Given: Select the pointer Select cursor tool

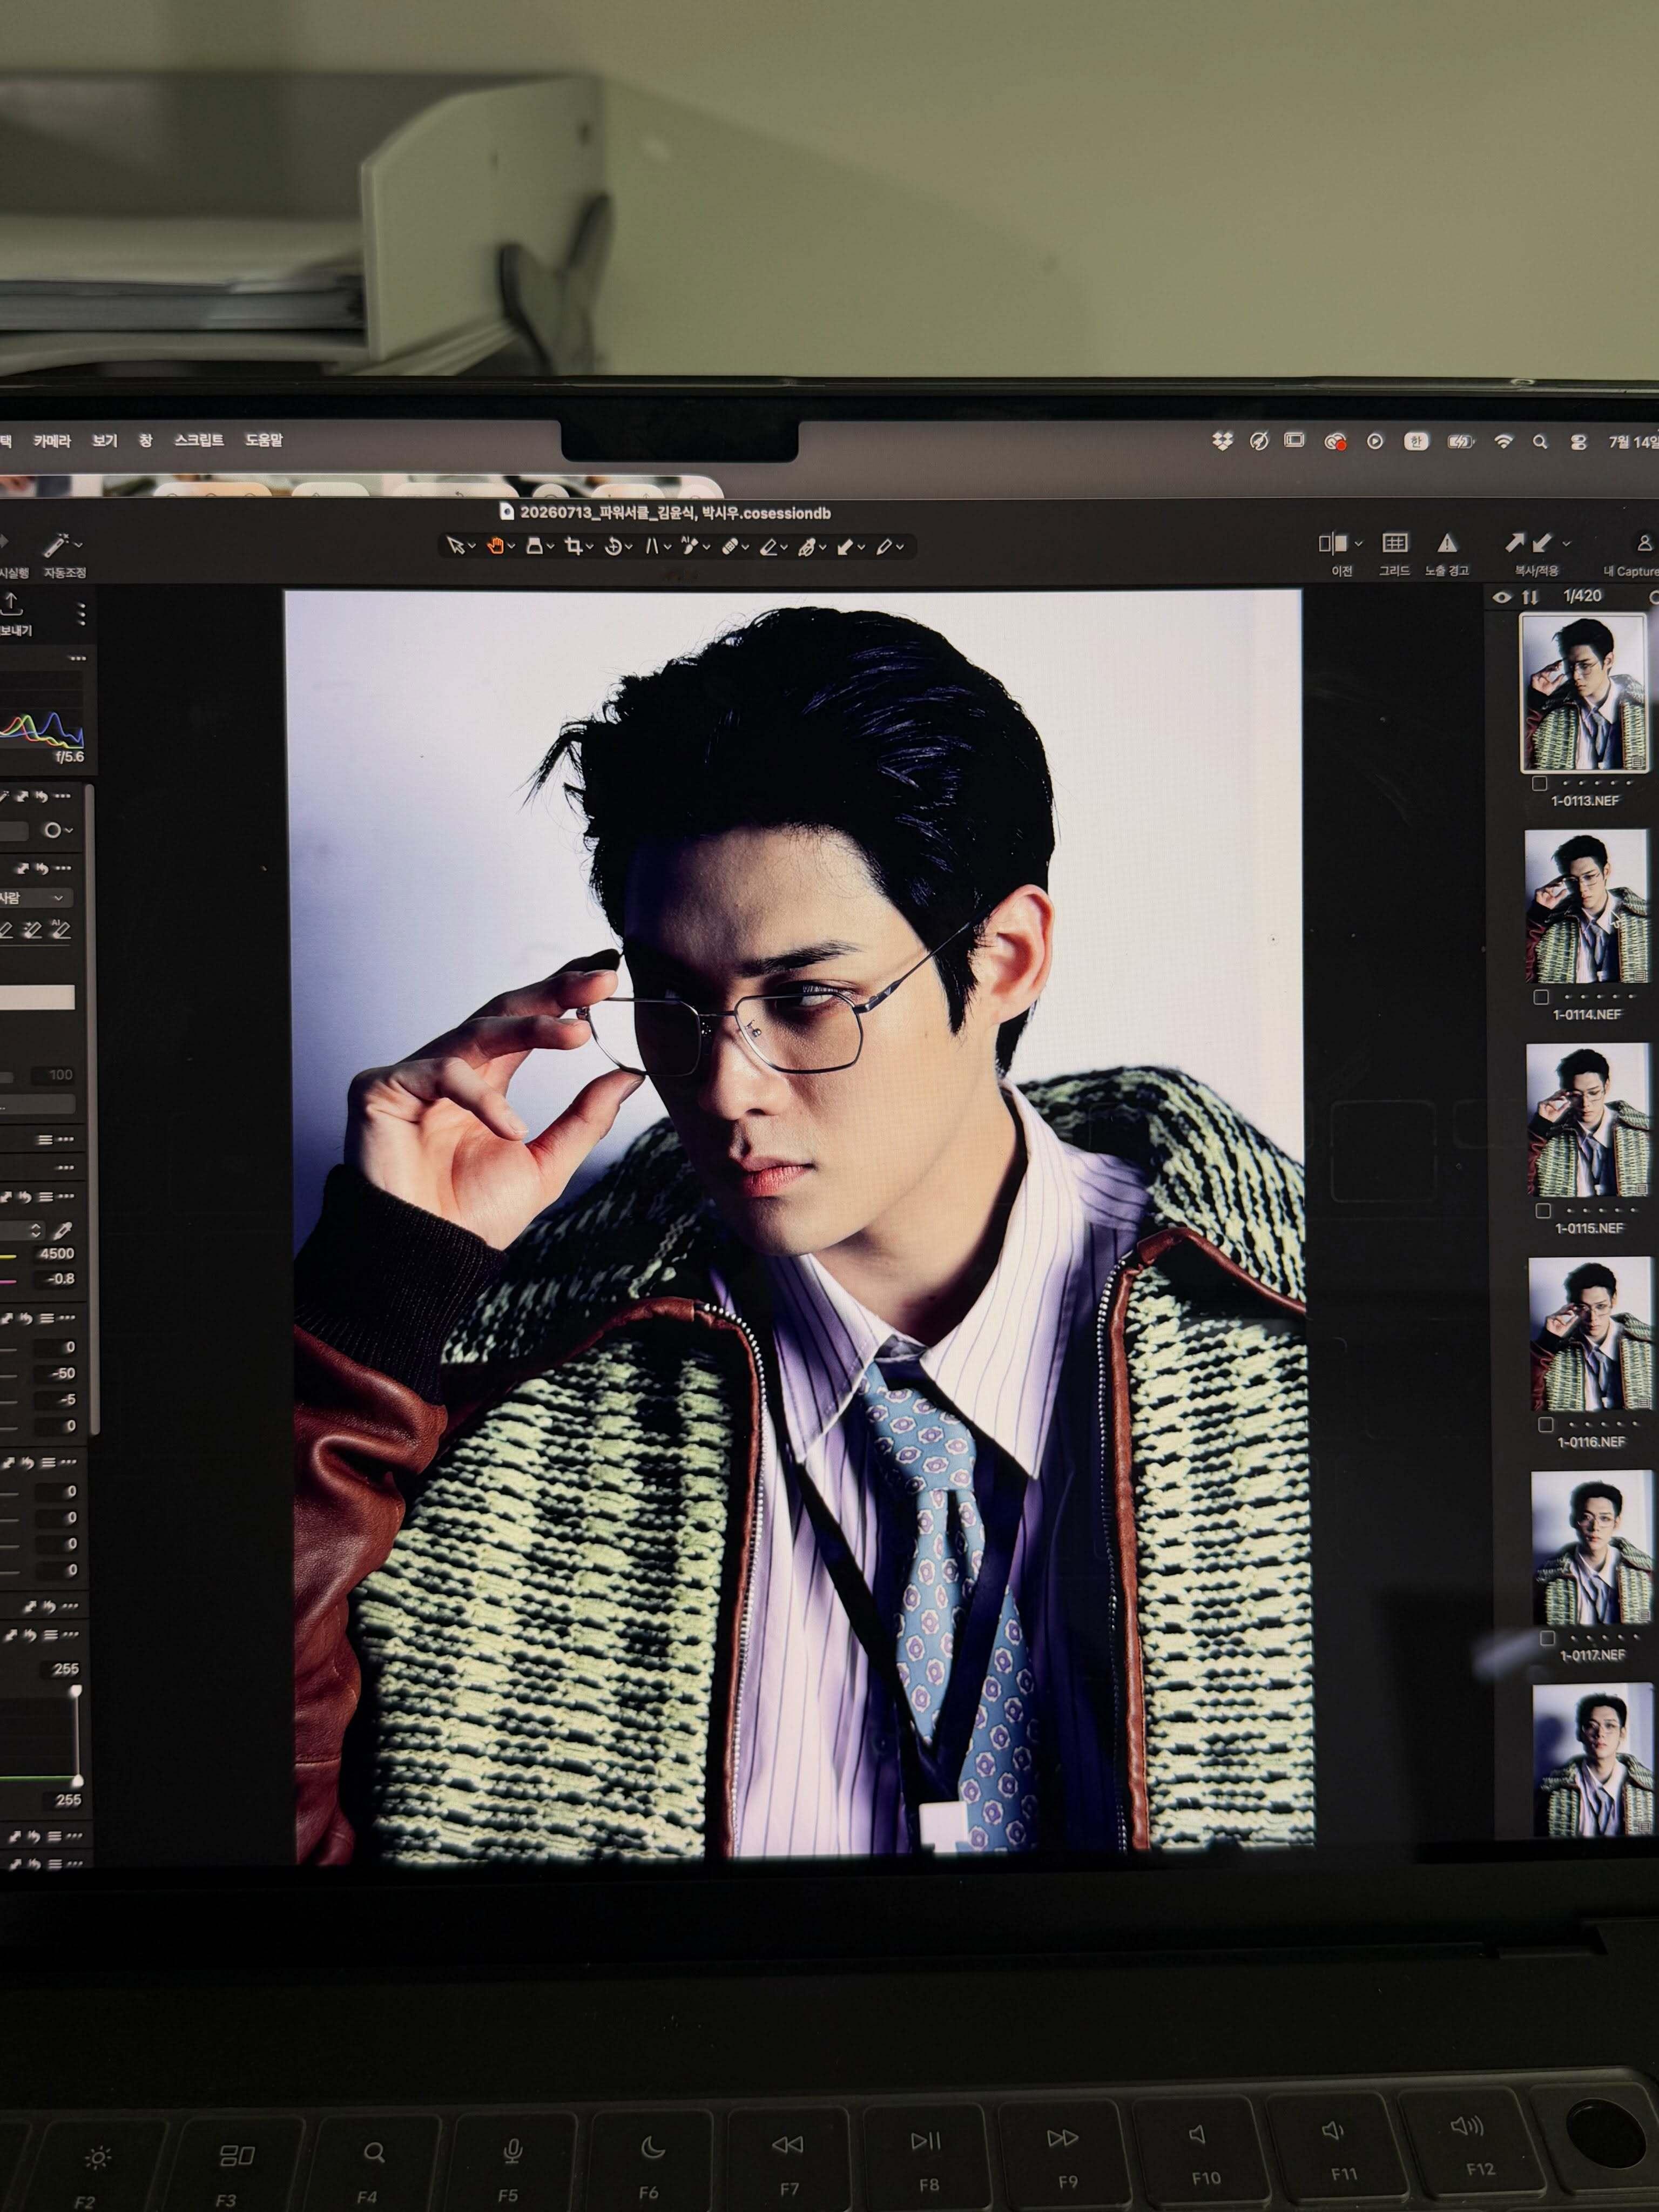Looking at the screenshot, I should (x=456, y=546).
